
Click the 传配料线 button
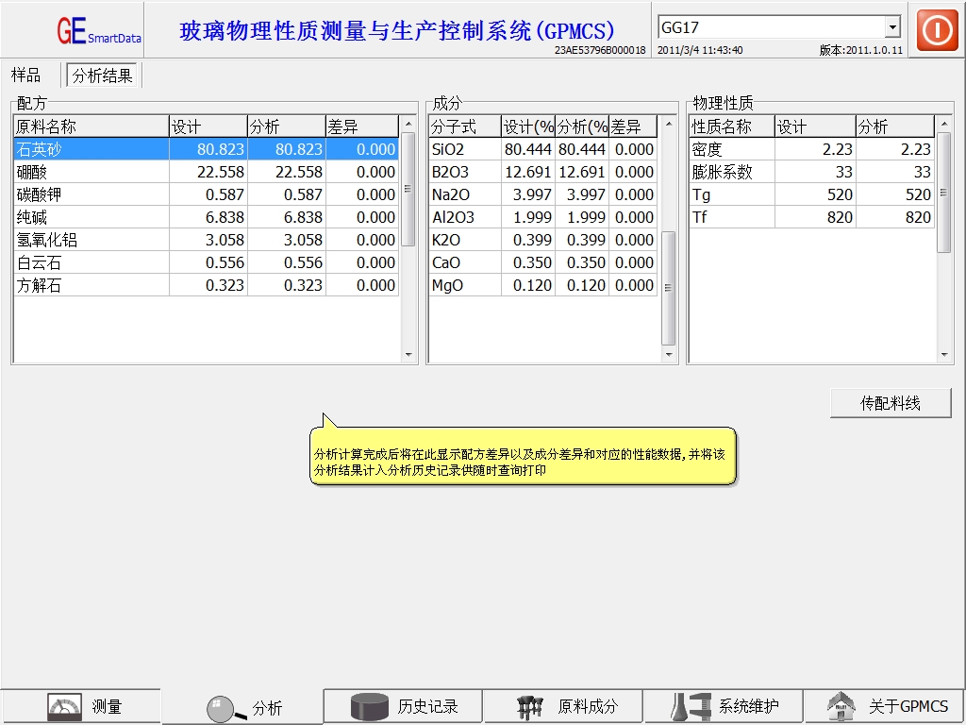(891, 403)
